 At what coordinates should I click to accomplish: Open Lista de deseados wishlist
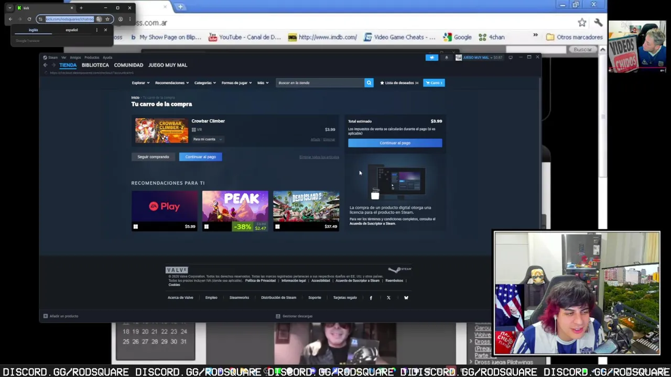coord(399,83)
